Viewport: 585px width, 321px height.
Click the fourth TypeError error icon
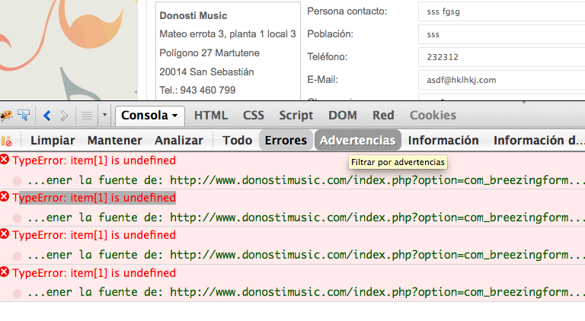[5, 272]
